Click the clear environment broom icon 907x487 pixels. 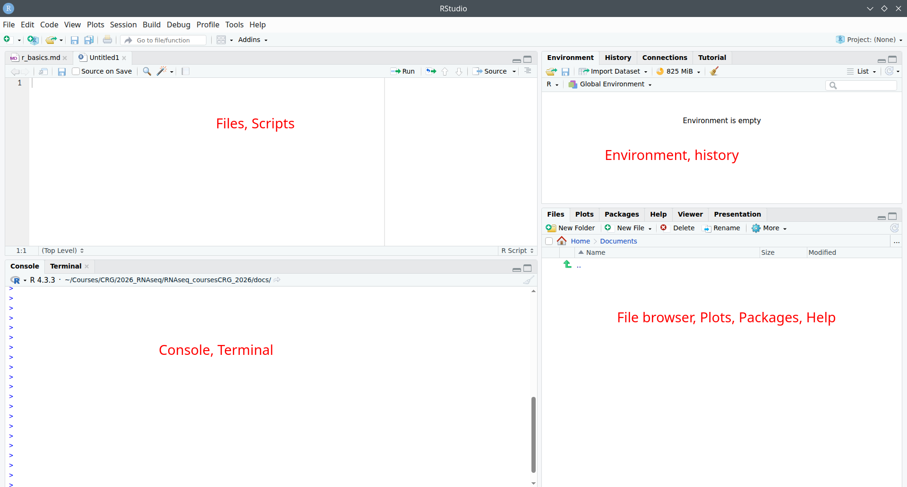click(714, 71)
